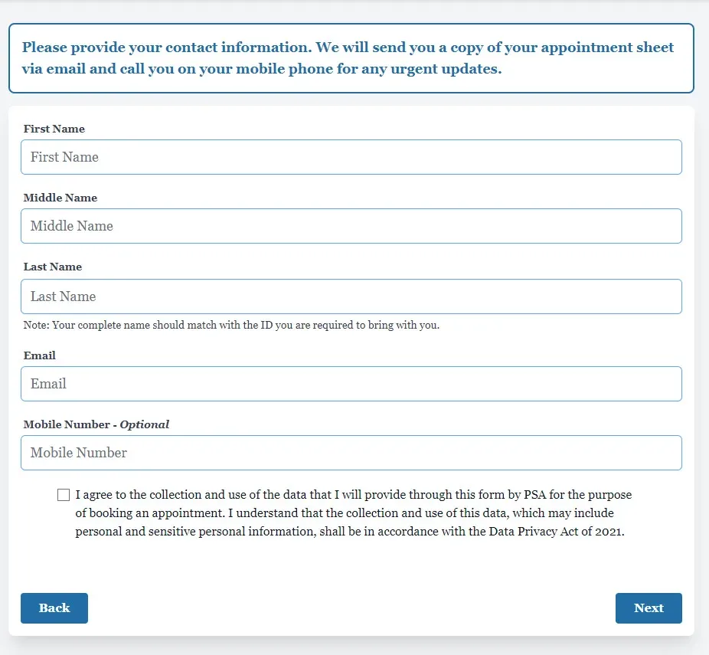Click into the Middle Name text box
Viewport: 709px width, 655px height.
(x=351, y=226)
